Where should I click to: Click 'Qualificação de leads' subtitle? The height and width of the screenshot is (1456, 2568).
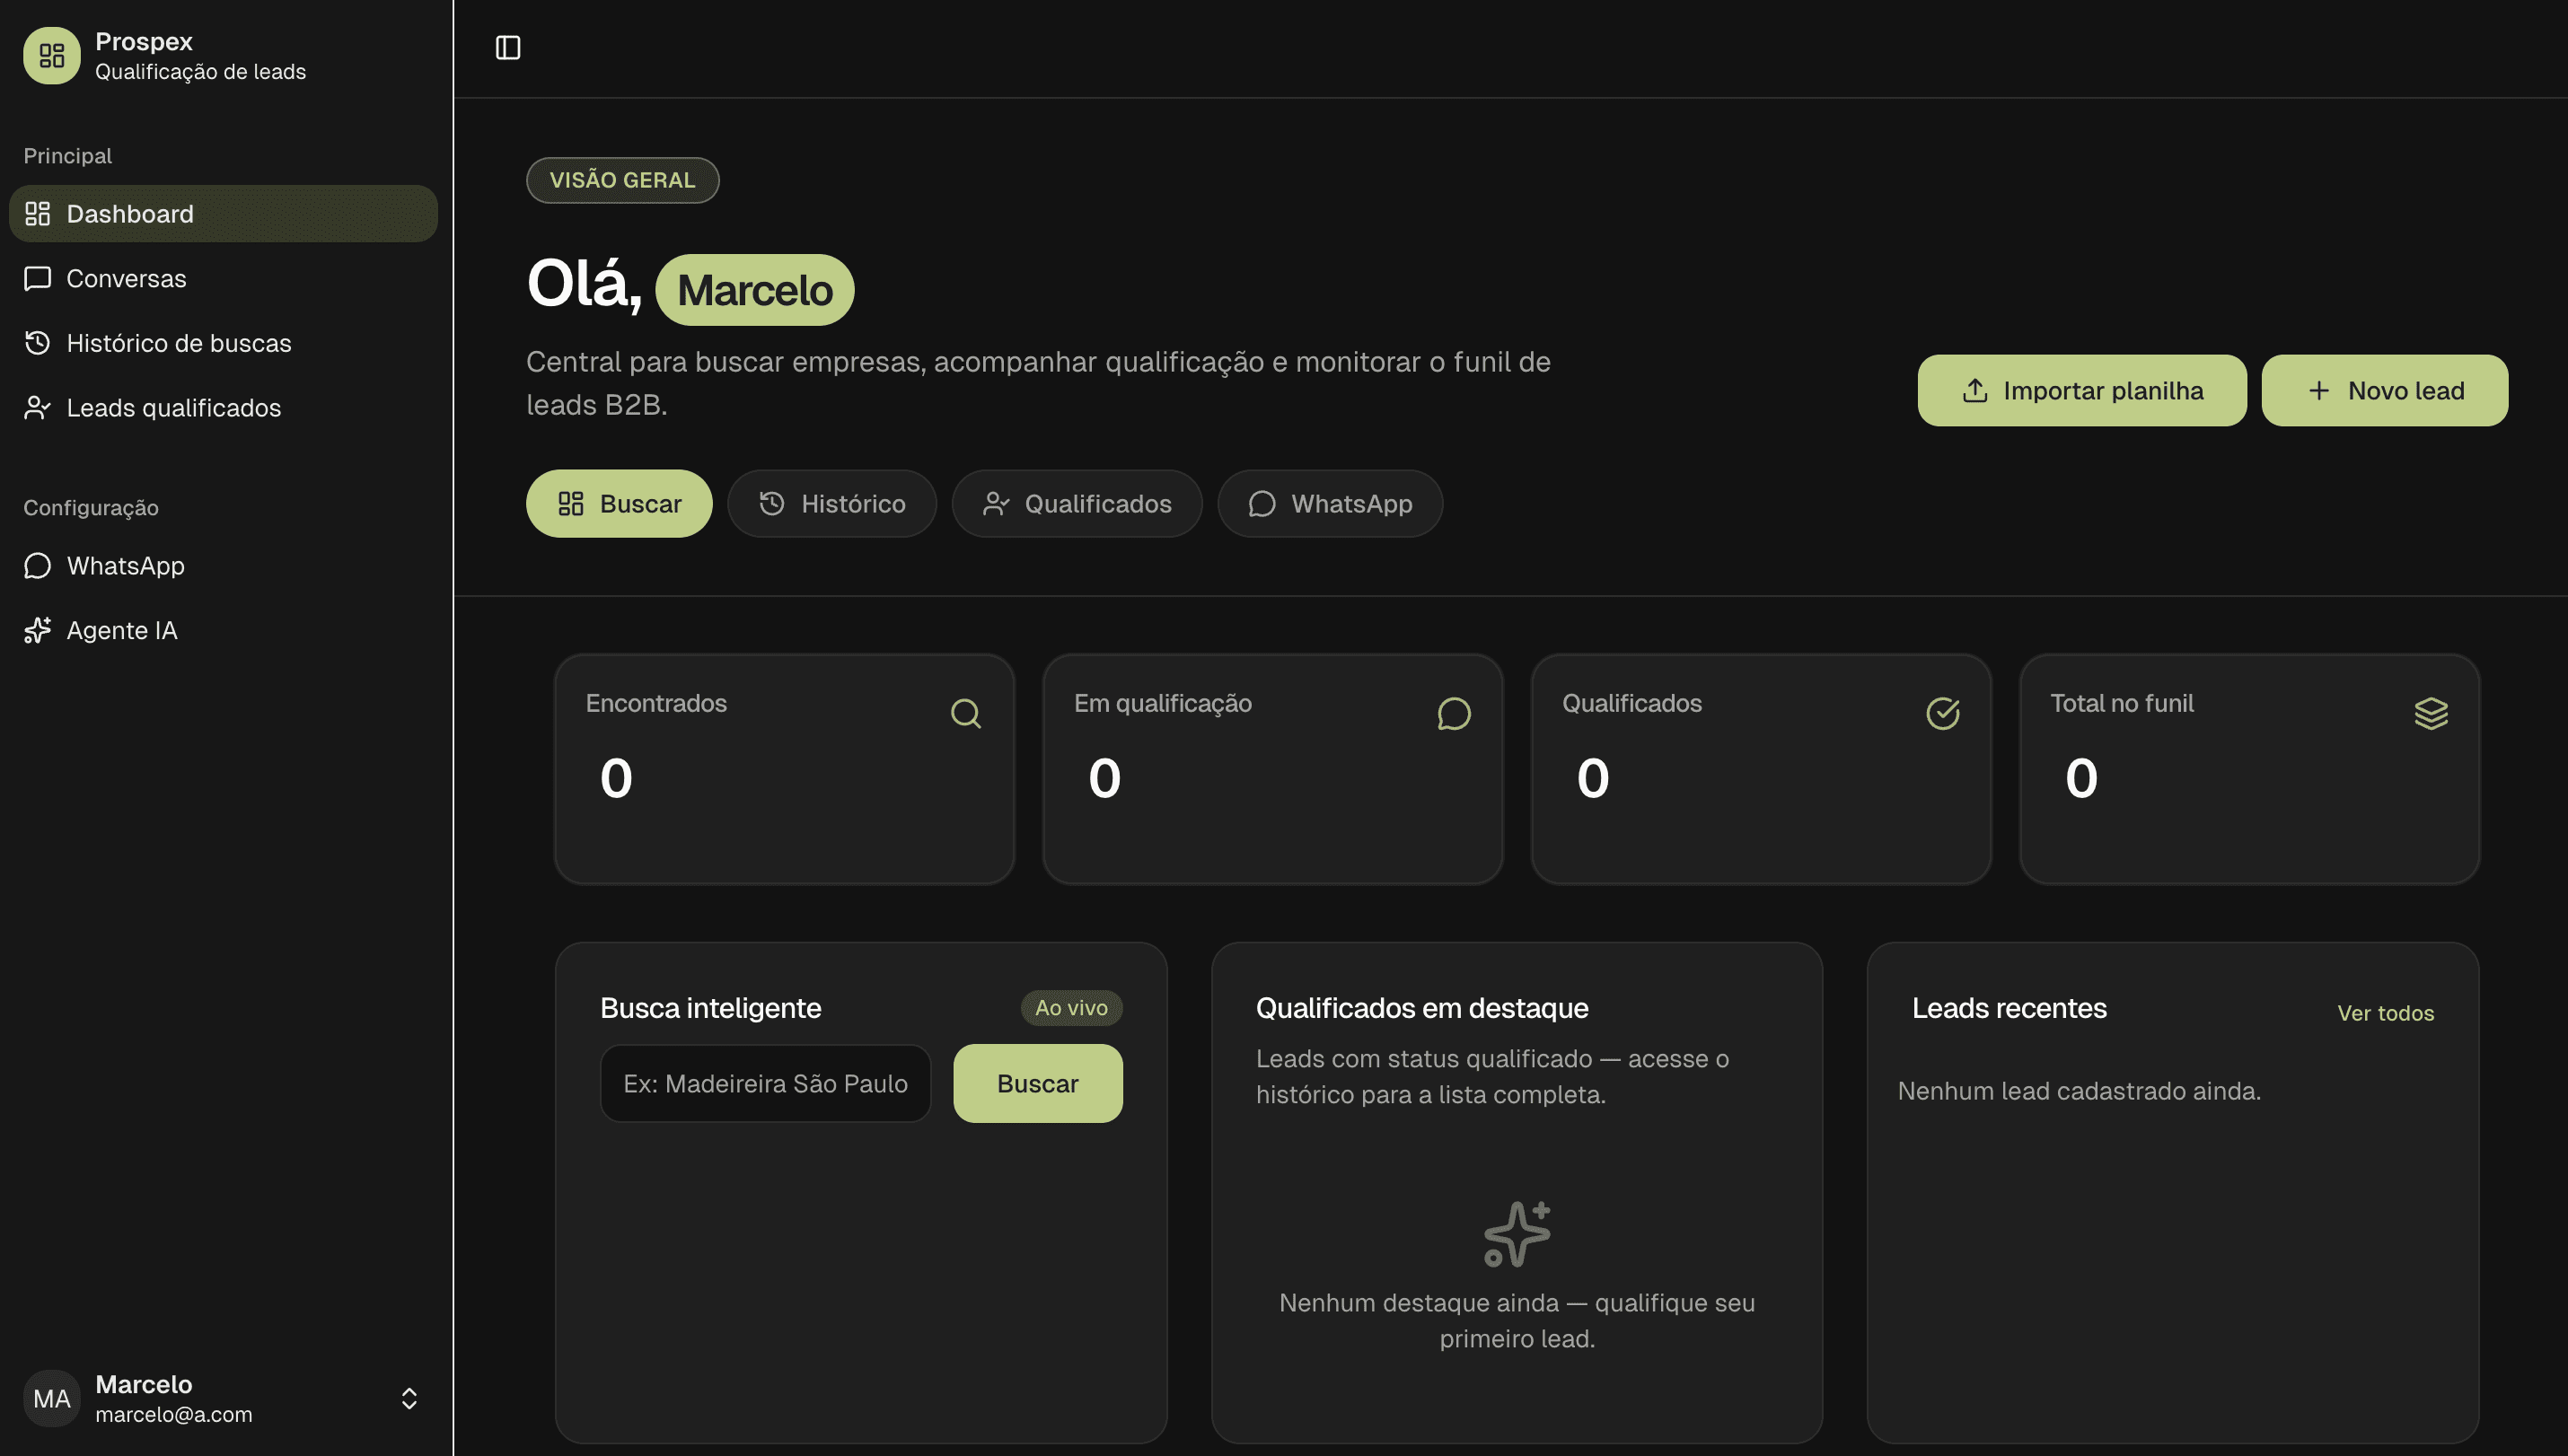point(200,72)
